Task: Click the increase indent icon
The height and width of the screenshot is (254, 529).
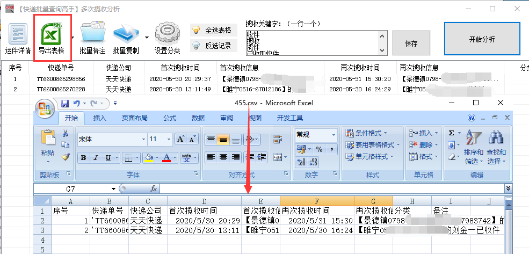Action: tap(262, 157)
